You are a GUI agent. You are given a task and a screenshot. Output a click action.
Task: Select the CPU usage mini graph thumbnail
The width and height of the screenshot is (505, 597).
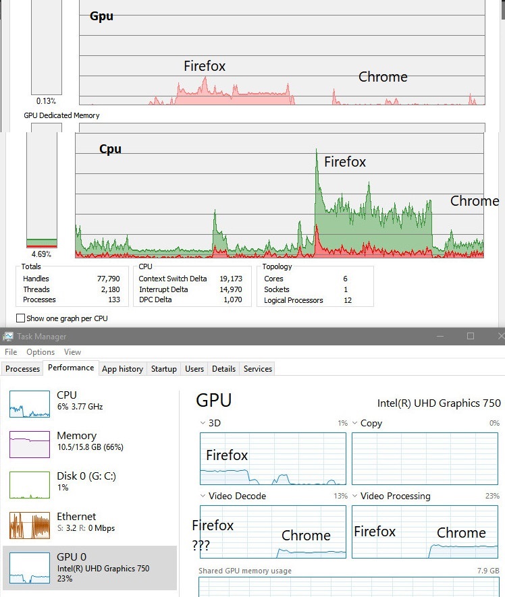[x=29, y=404]
